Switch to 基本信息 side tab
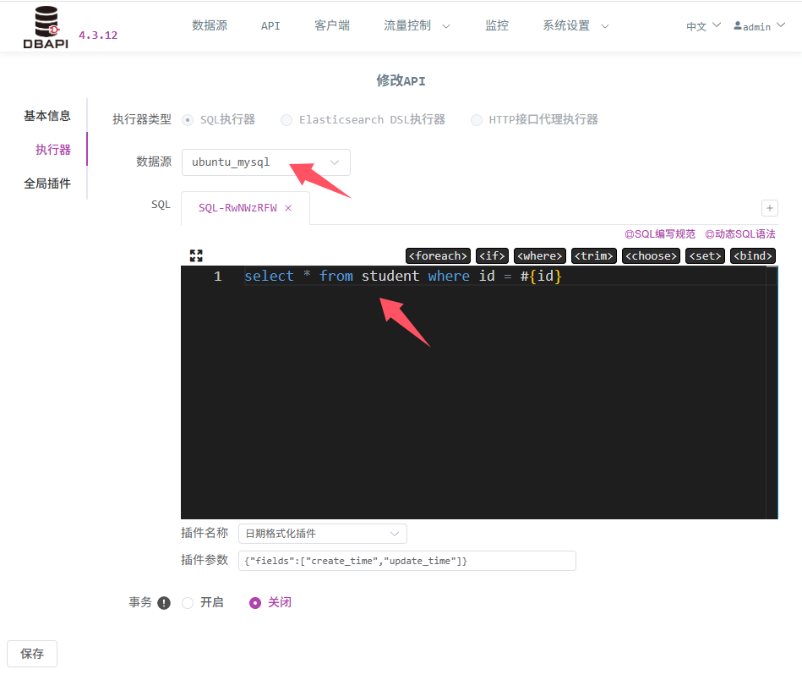 tap(47, 116)
